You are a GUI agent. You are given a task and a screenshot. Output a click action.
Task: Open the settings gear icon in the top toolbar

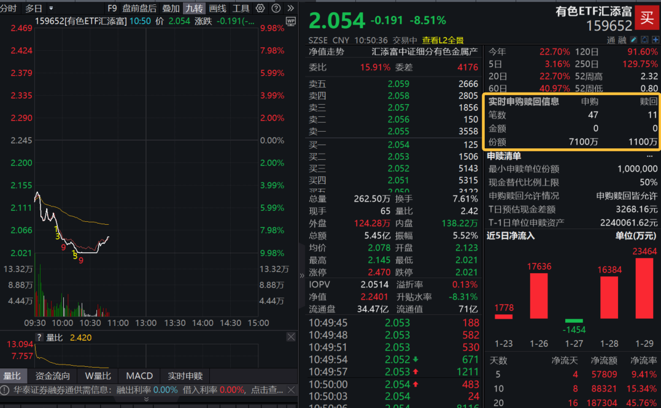tap(260, 8)
